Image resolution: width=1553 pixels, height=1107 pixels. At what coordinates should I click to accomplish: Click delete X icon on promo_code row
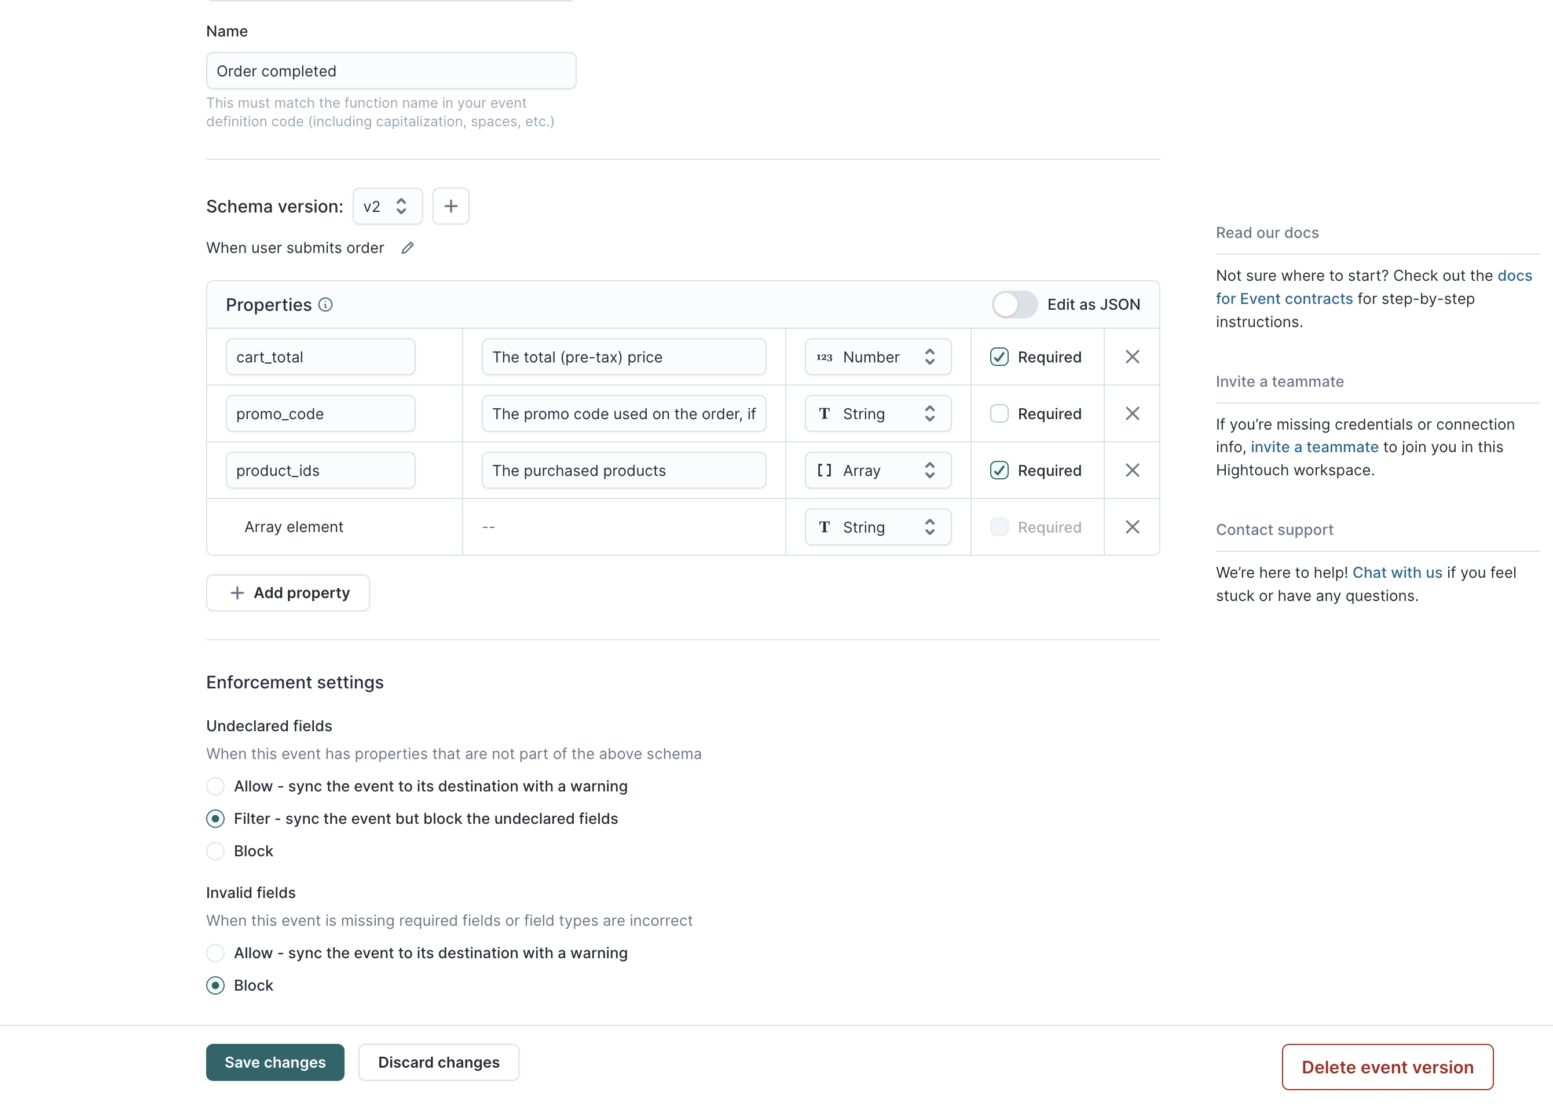1131,413
